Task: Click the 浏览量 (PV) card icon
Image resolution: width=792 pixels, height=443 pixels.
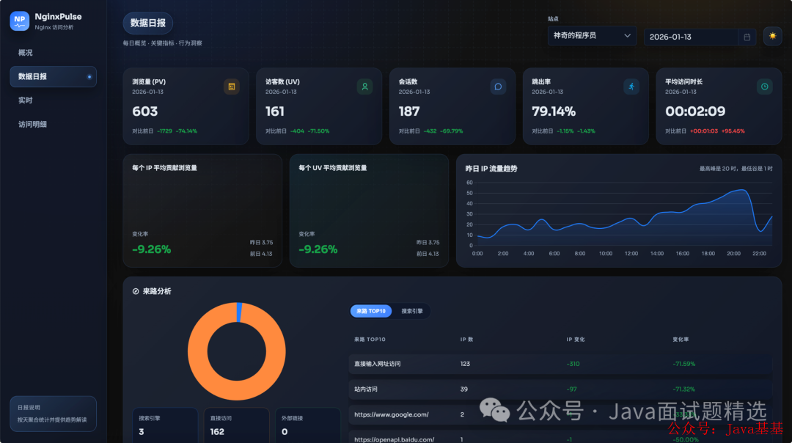Action: pos(231,87)
